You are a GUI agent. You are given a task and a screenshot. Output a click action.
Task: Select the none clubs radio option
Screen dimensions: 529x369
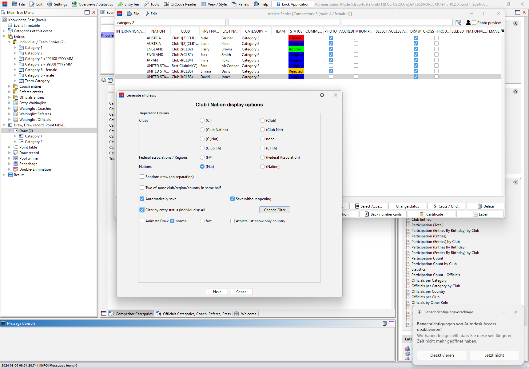262,139
